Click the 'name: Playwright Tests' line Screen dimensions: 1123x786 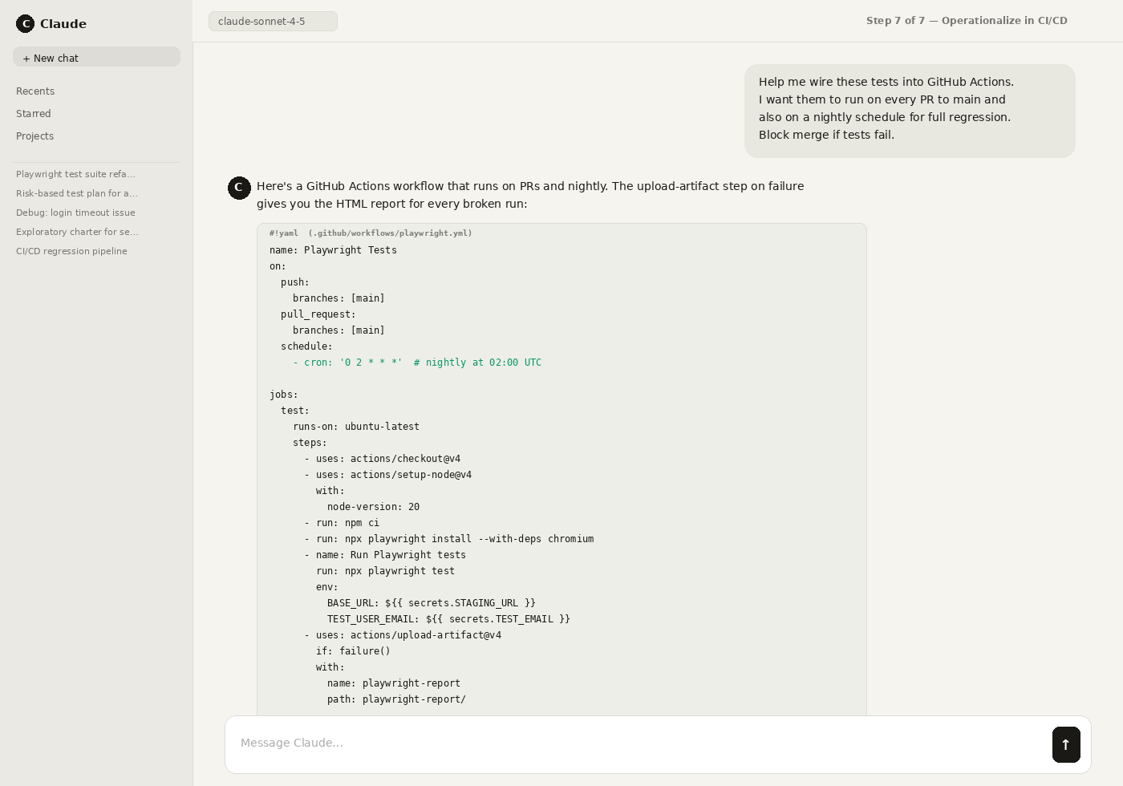tap(333, 250)
